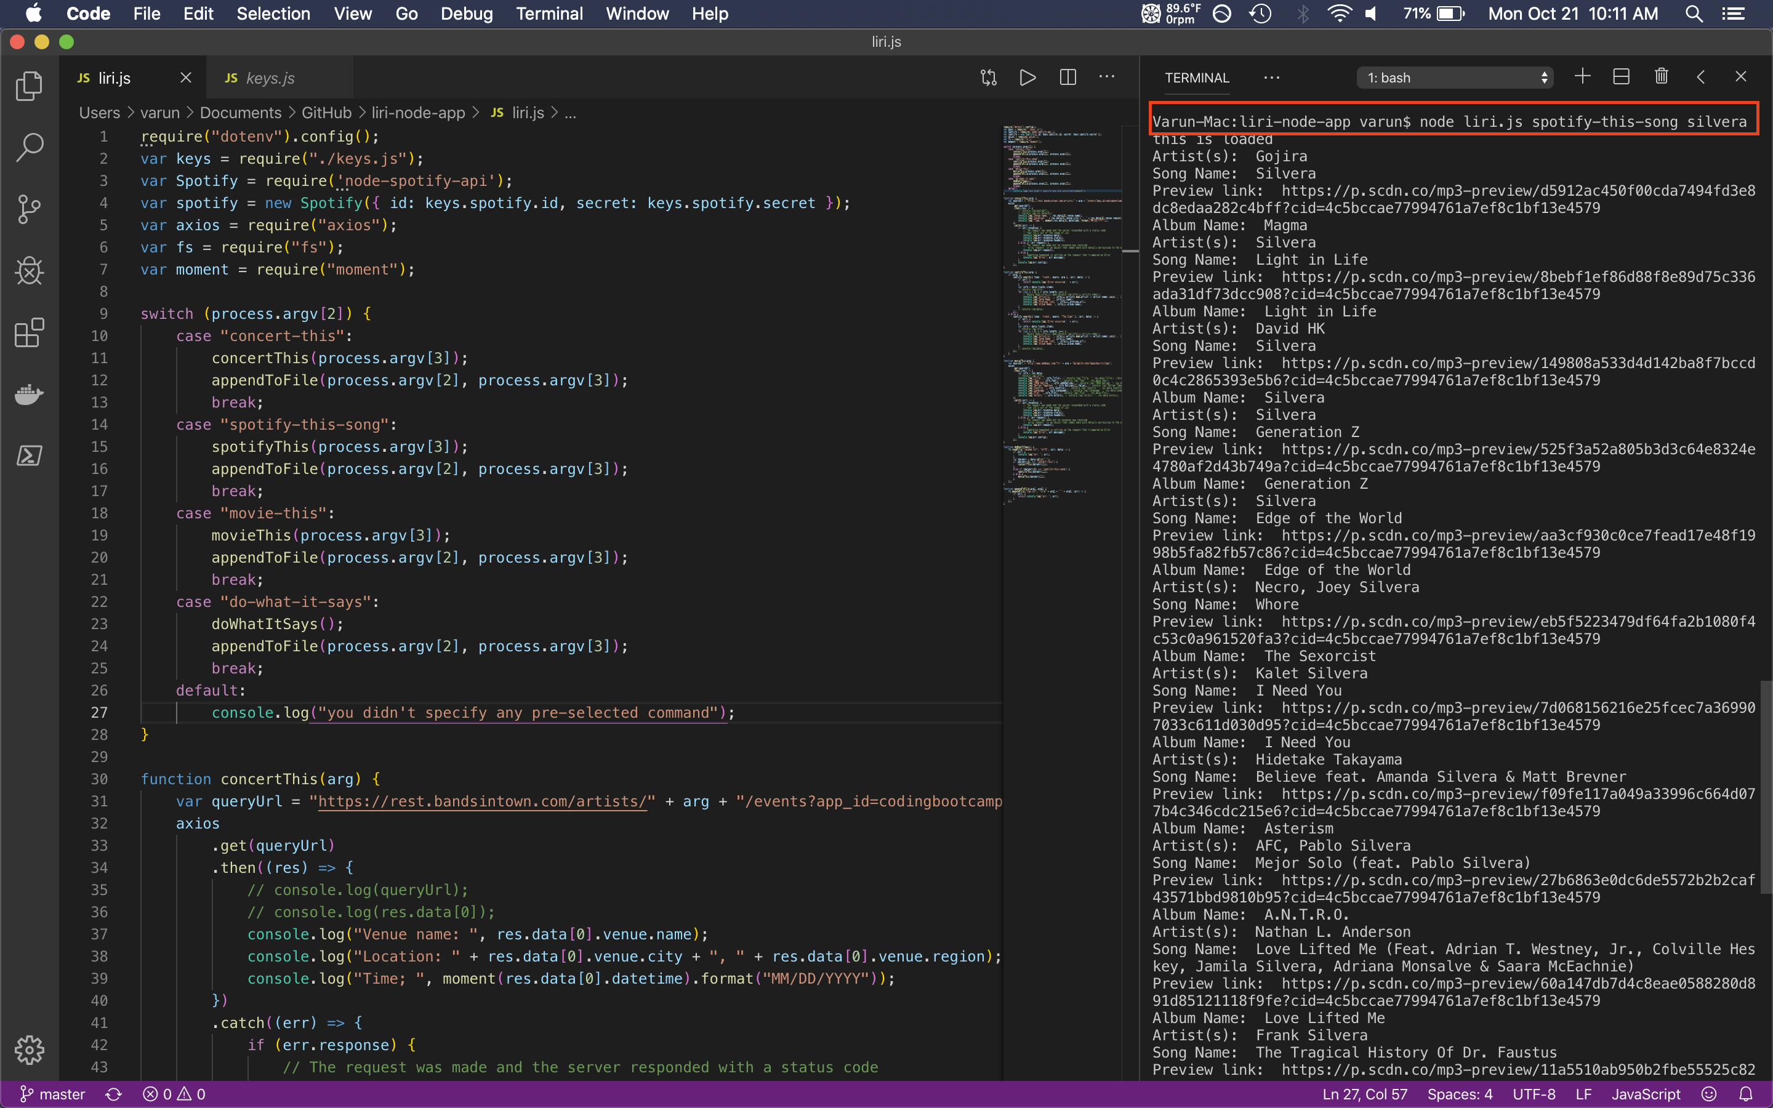Open the Explorer view in activity bar

[30, 86]
